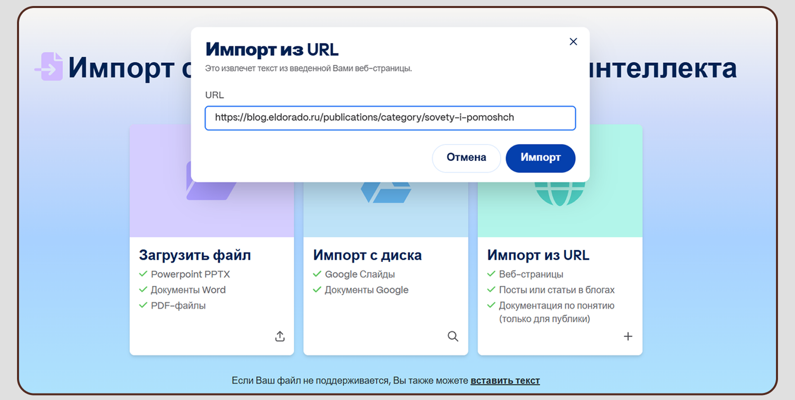Click the magnifier icon on Импорт с диска card
This screenshot has width=795, height=400.
[x=453, y=336]
